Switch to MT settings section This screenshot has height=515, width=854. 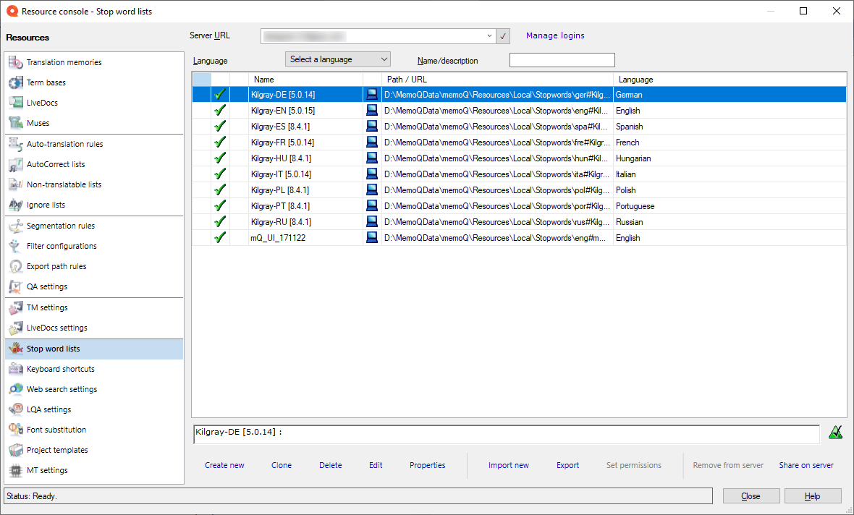click(47, 471)
